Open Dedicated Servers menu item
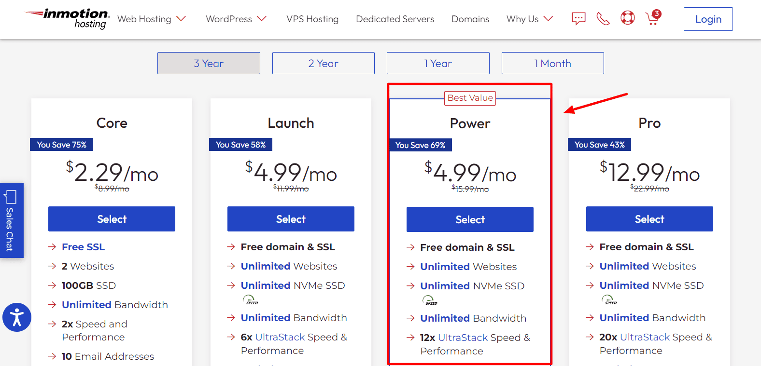The image size is (761, 366). click(395, 19)
